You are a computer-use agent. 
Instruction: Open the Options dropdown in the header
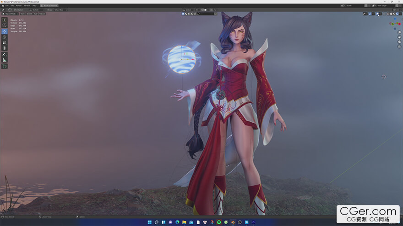397,10
